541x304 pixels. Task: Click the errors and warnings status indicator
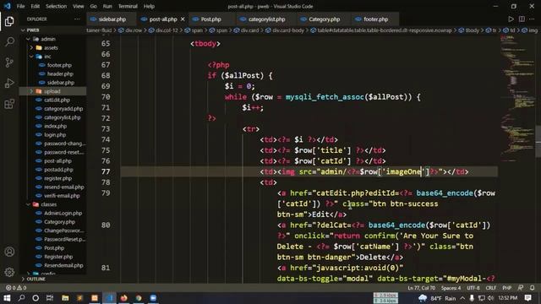pos(16,287)
